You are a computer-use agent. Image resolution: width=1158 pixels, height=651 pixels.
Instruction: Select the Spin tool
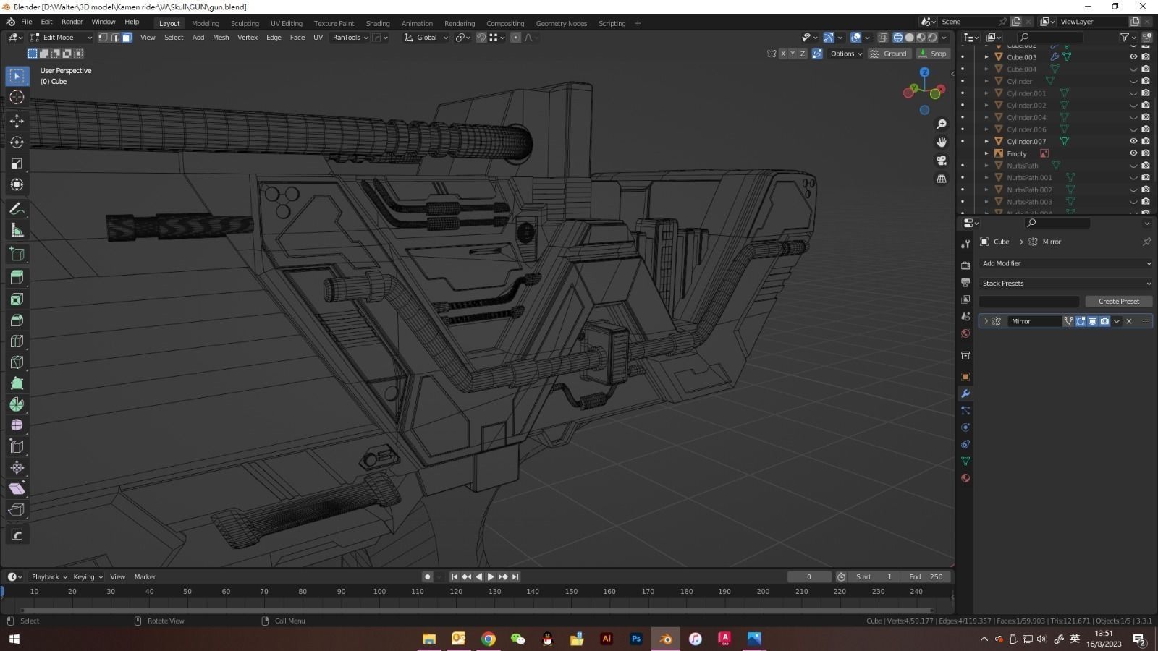point(17,404)
